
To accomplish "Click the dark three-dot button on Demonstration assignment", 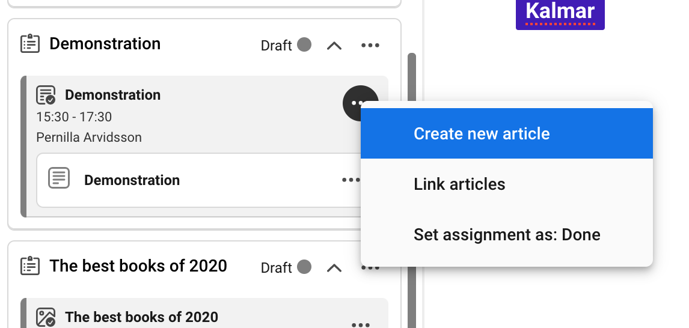I will pyautogui.click(x=354, y=102).
